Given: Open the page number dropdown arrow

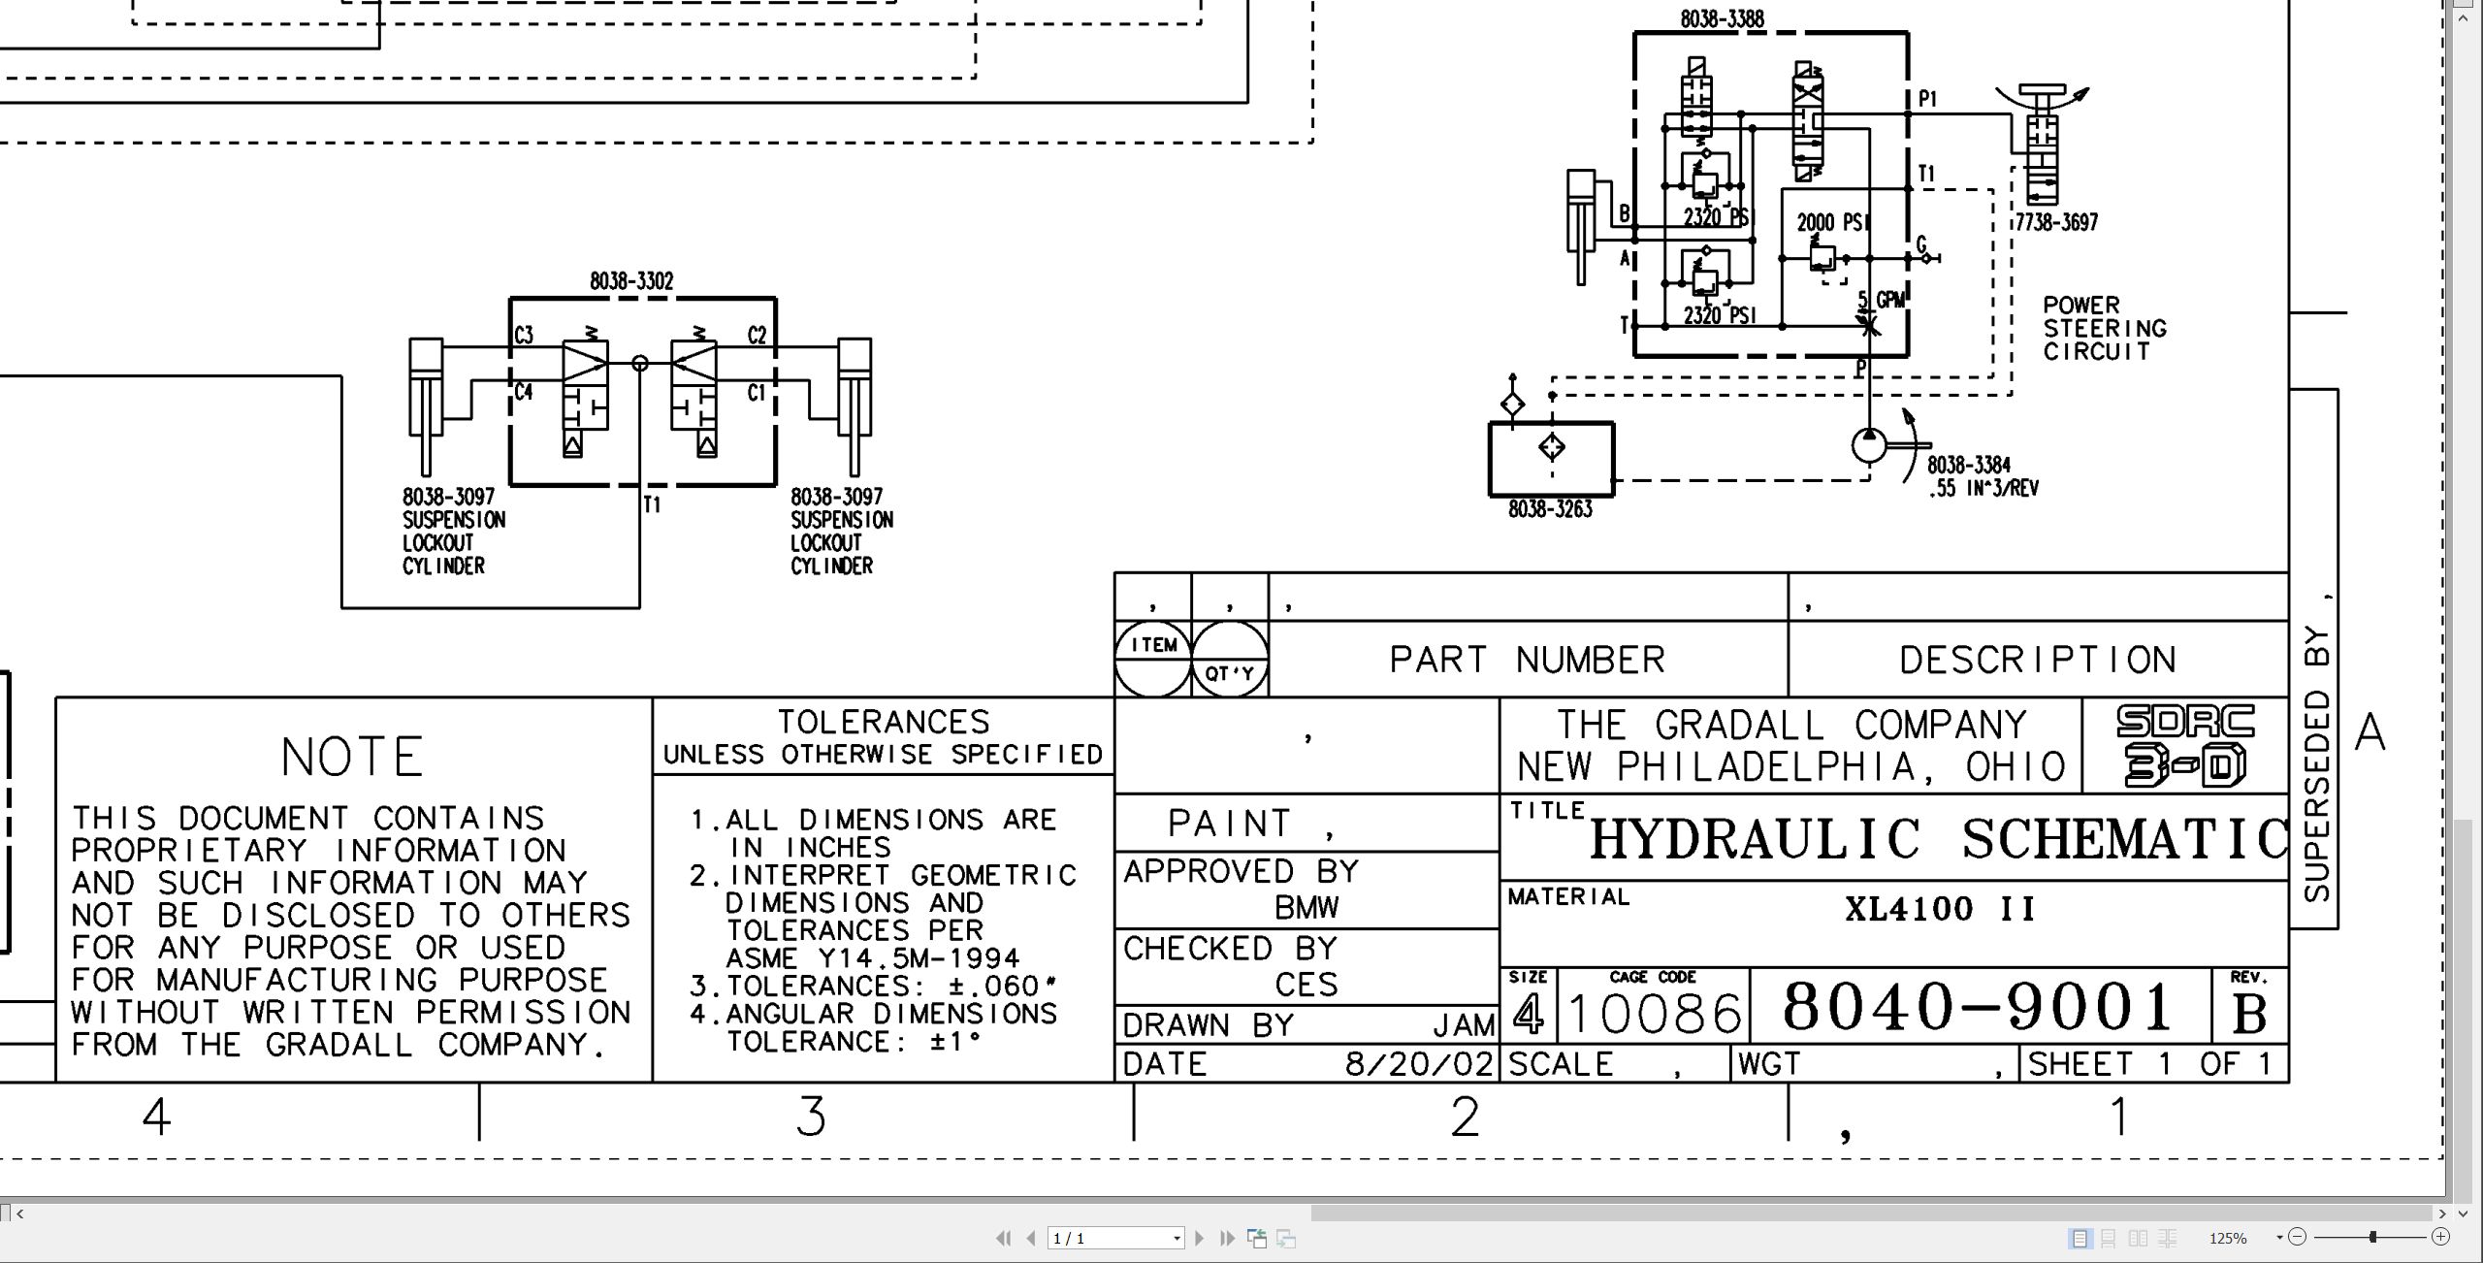Looking at the screenshot, I should (x=1177, y=1239).
